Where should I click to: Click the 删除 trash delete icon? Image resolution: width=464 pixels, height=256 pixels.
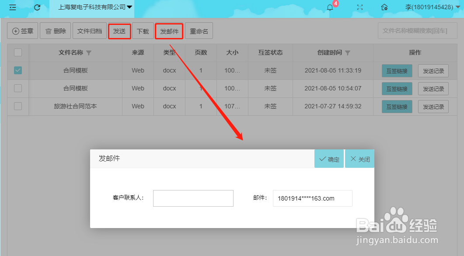(x=48, y=31)
